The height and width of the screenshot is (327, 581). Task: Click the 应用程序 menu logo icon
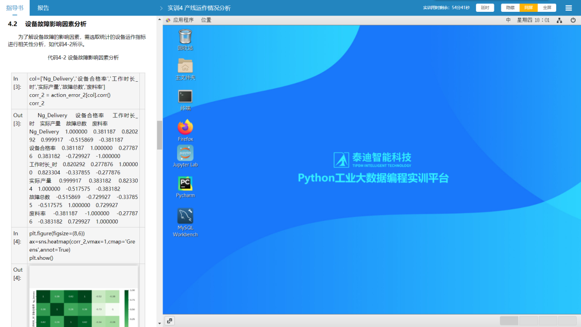[168, 20]
